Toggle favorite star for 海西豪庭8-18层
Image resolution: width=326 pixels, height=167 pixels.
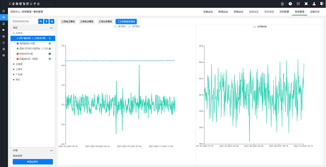(x=50, y=43)
